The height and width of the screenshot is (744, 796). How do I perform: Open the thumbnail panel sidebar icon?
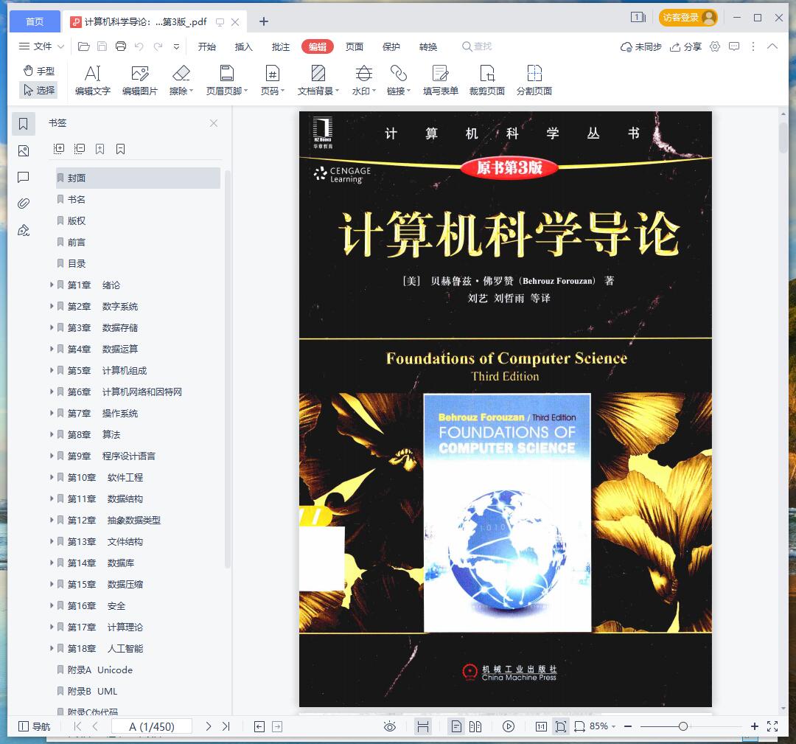click(x=24, y=151)
